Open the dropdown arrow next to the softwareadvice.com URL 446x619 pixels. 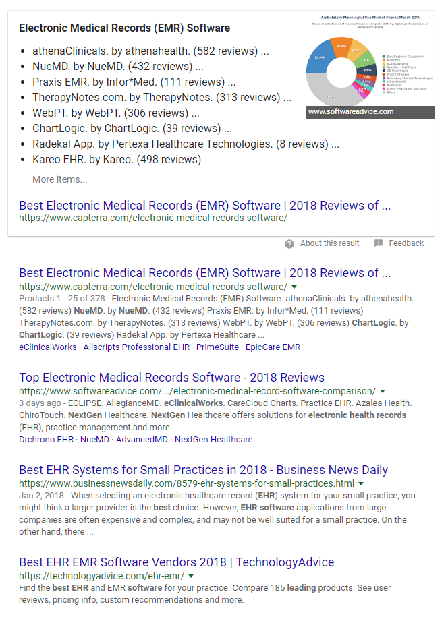[x=383, y=391]
